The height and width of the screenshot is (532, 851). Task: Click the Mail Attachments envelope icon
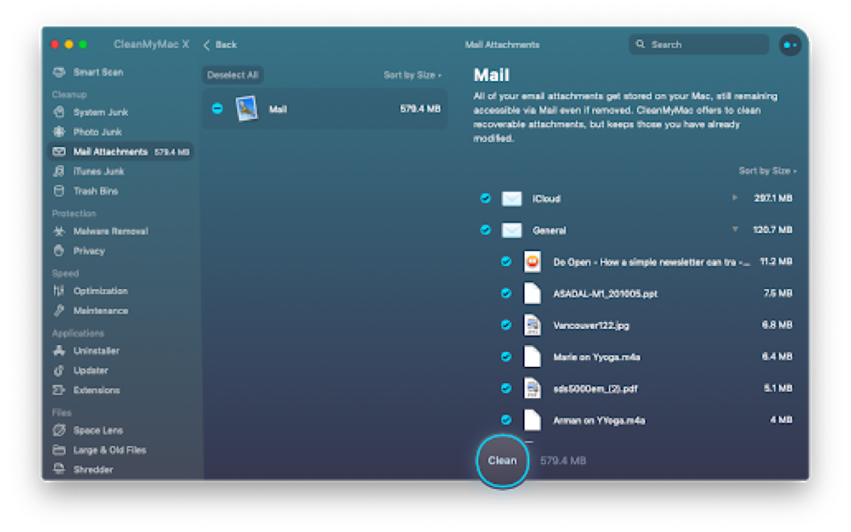59,151
